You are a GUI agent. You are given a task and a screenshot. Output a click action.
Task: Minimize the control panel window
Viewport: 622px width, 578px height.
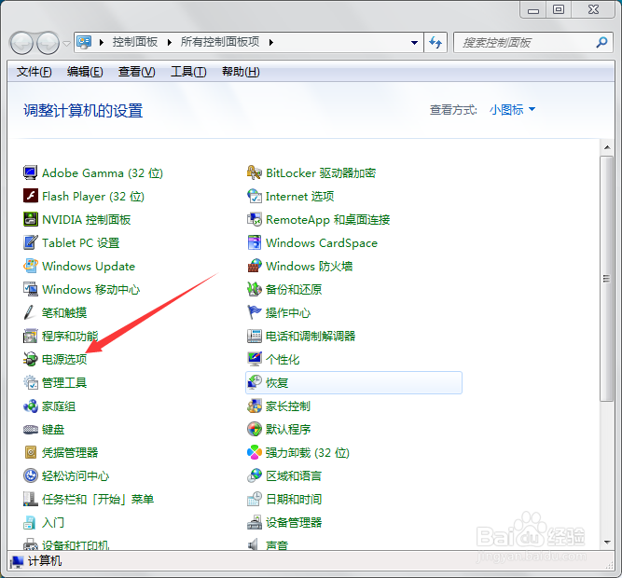[533, 9]
